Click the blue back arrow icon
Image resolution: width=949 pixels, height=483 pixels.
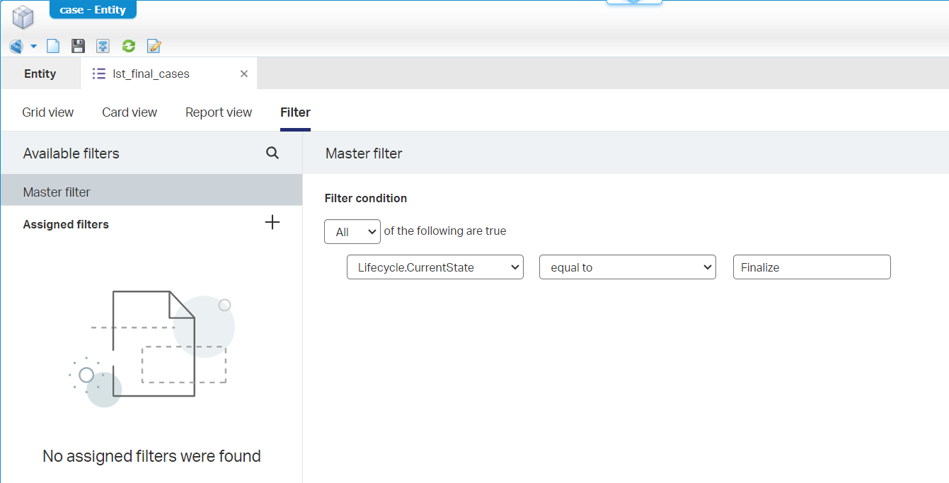(x=16, y=47)
